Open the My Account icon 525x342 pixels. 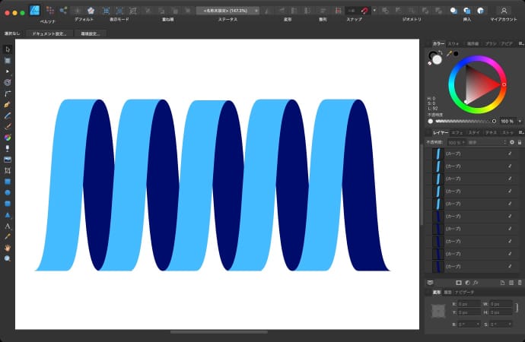[504, 11]
